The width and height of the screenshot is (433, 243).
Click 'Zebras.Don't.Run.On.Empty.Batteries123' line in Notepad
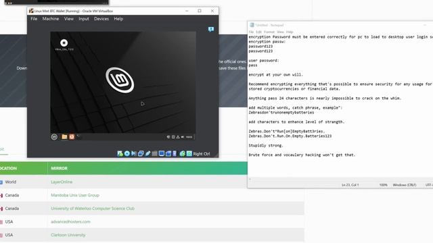point(290,136)
